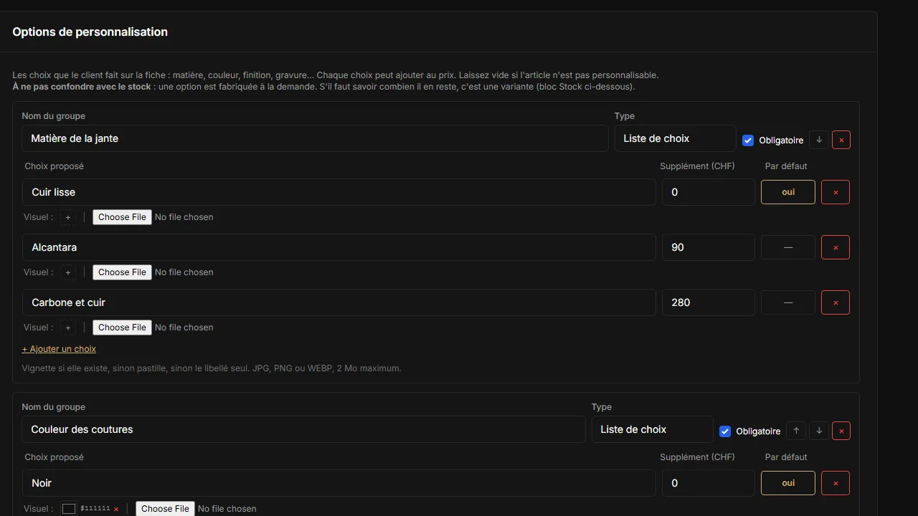Click 'Options de personnalisation' heading
Image resolution: width=918 pixels, height=516 pixels.
coord(90,32)
